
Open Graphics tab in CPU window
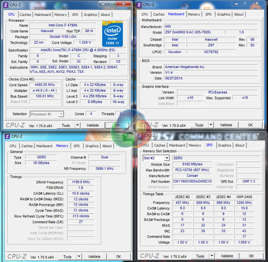(90, 15)
